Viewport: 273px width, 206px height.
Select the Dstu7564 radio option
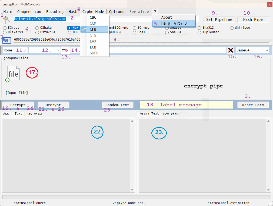45,32
